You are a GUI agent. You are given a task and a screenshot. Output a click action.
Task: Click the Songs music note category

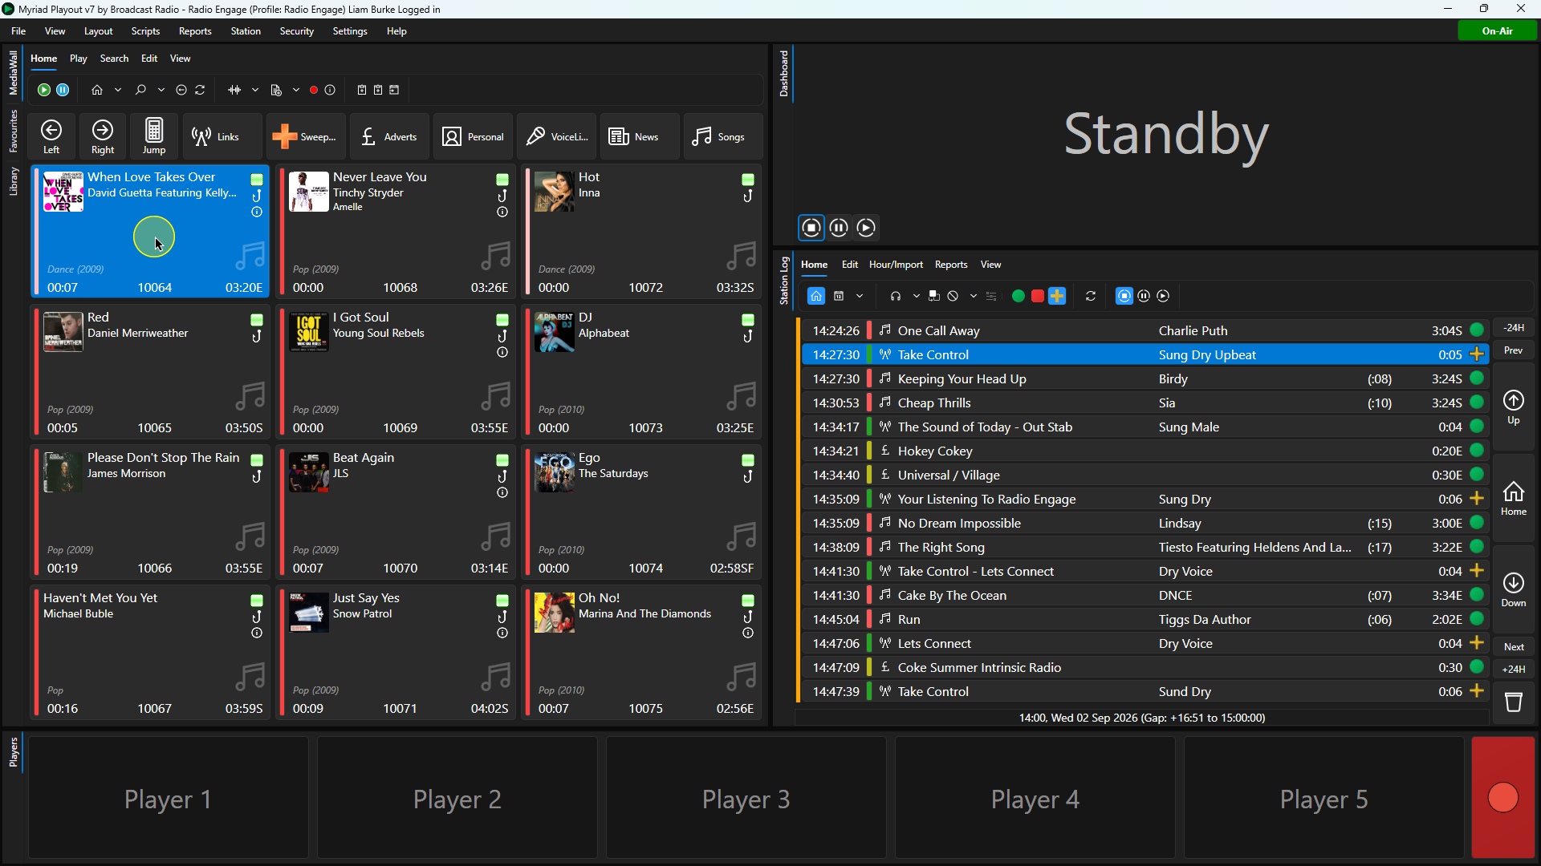722,136
